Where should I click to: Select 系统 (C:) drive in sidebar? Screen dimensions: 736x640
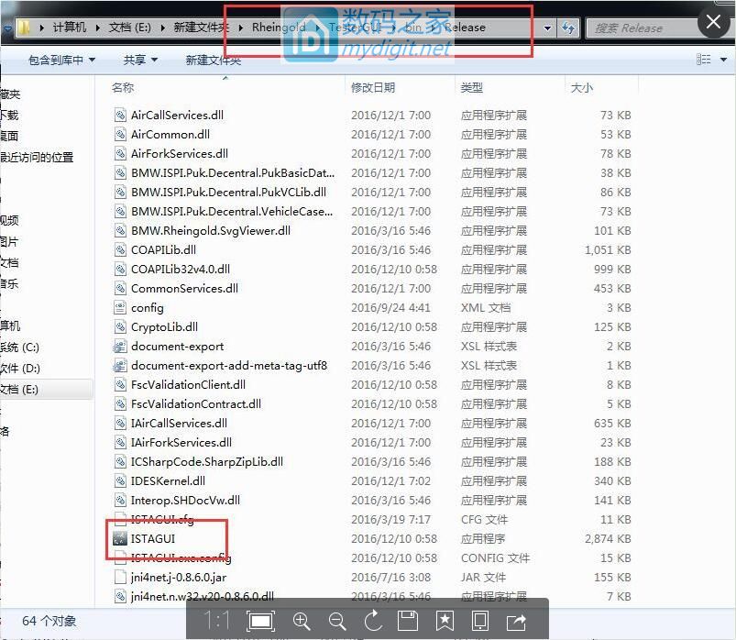(20, 347)
